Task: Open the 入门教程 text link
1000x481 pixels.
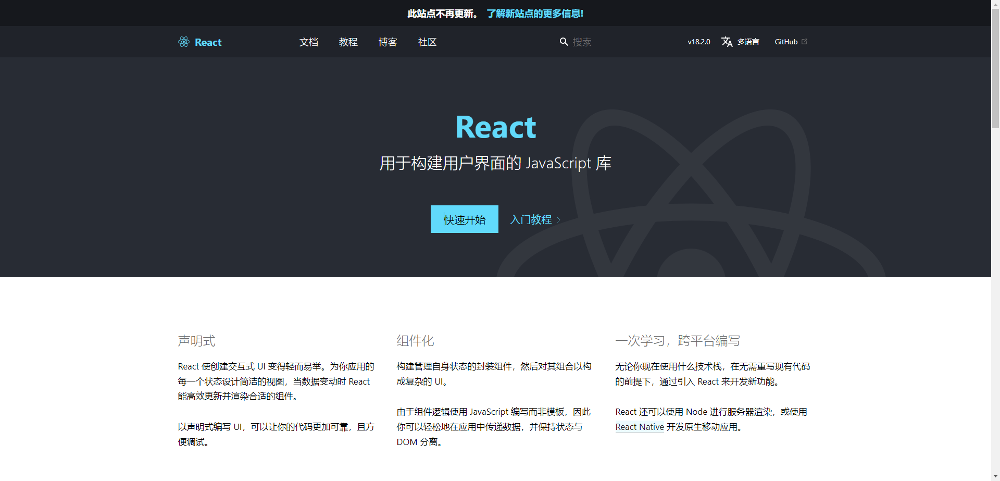Action: 530,220
